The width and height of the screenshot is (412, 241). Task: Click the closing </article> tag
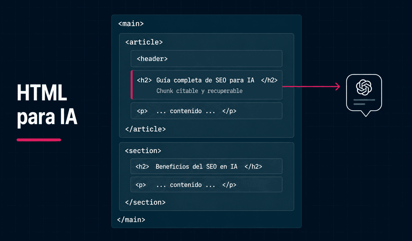[145, 129]
